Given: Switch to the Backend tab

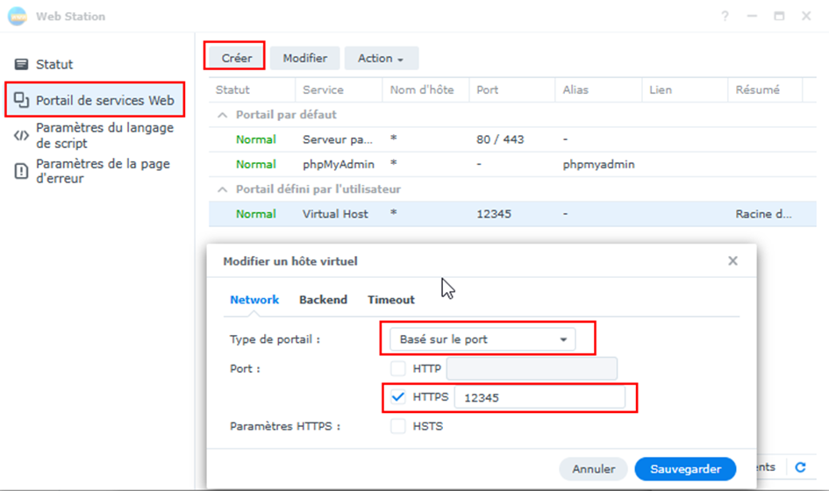Looking at the screenshot, I should [x=323, y=300].
